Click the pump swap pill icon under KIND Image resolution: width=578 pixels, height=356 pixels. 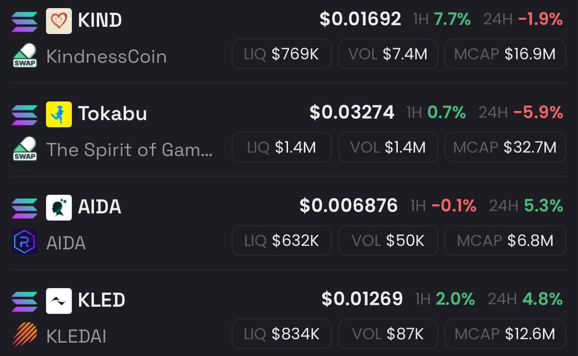[25, 55]
